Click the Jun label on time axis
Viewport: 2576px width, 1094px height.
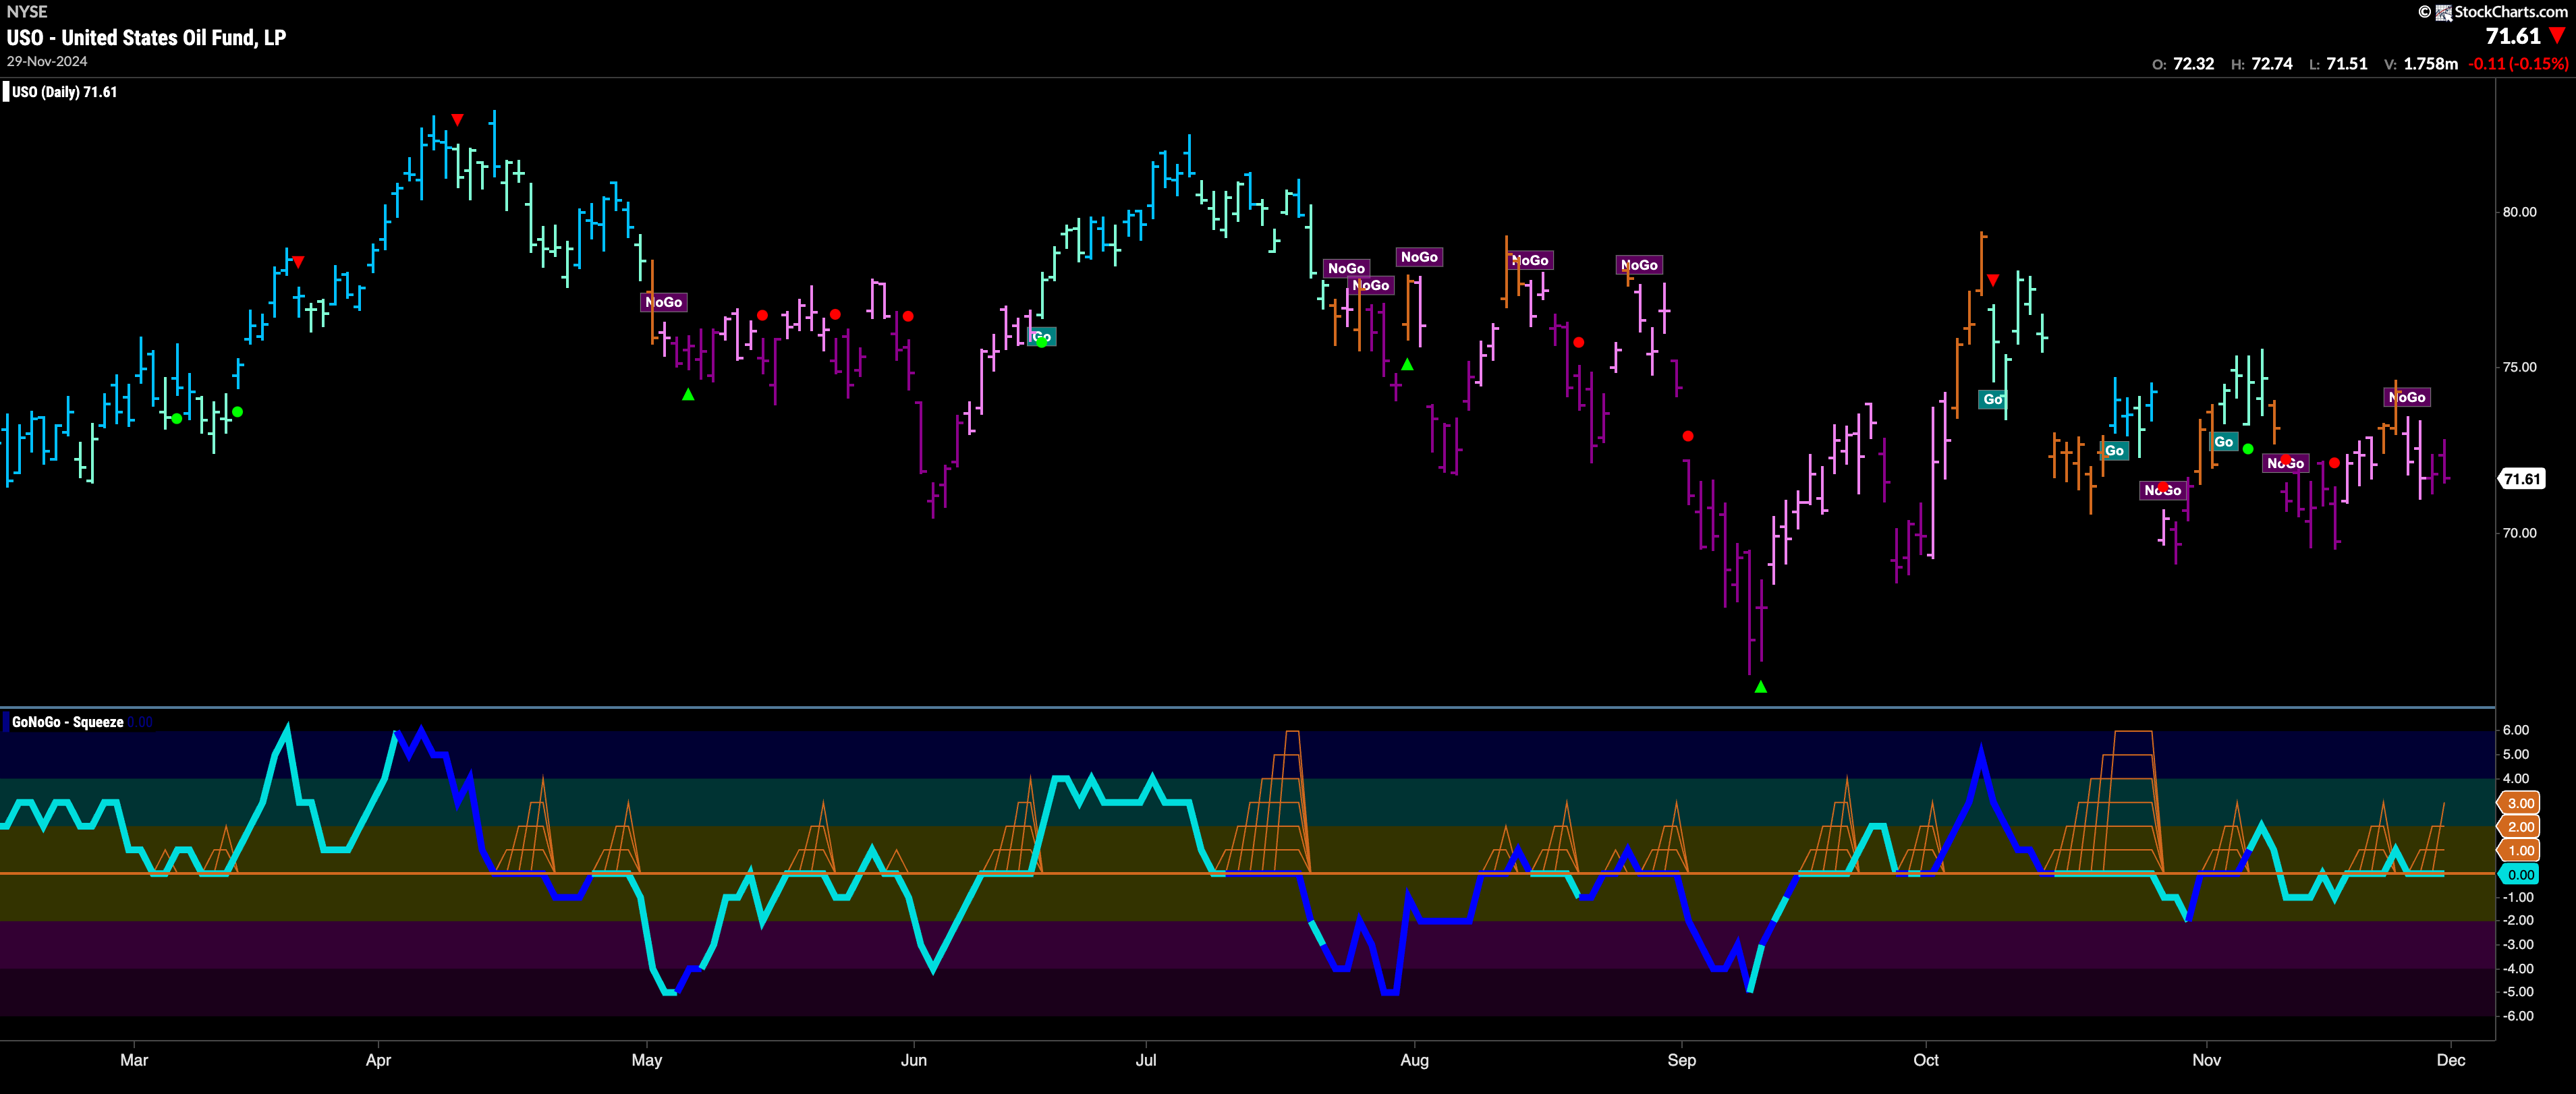tap(914, 1060)
